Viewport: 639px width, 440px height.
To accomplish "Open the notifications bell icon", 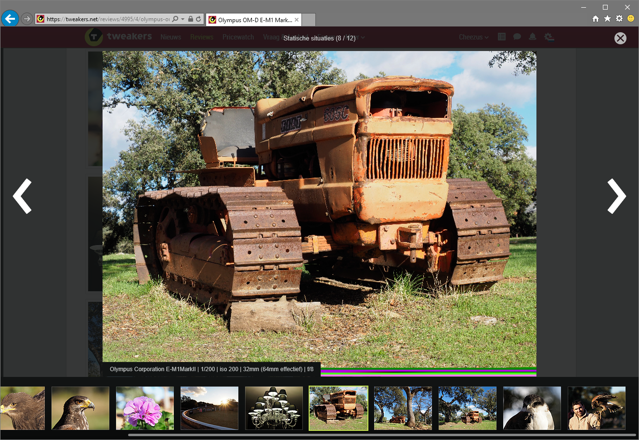I will tap(533, 37).
